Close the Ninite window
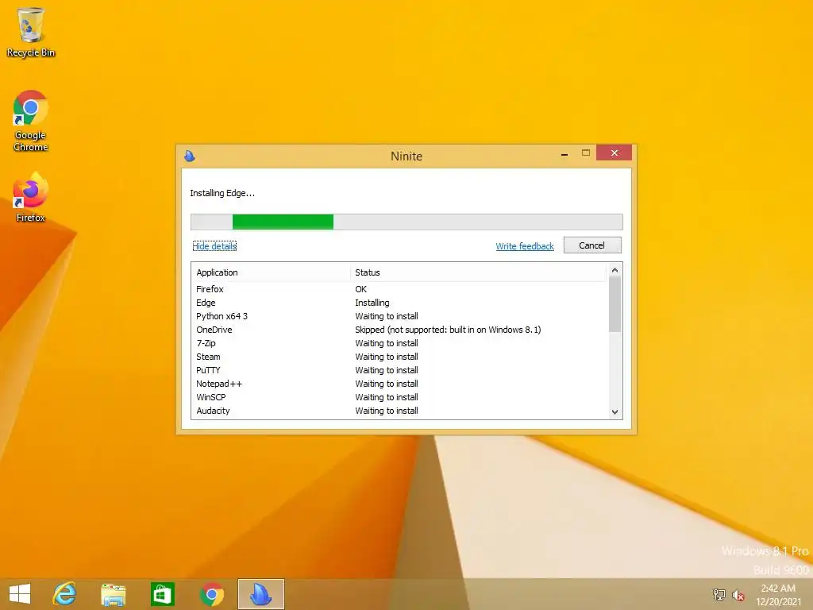This screenshot has width=813, height=610. click(x=614, y=152)
